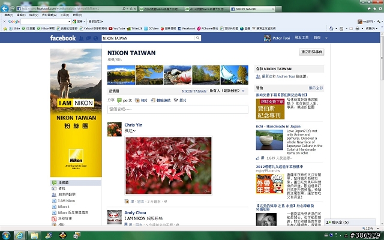The height and width of the screenshot is (240, 384).
Task: Switch to the second 2012 Nikon browser tab
Action: click(206, 9)
